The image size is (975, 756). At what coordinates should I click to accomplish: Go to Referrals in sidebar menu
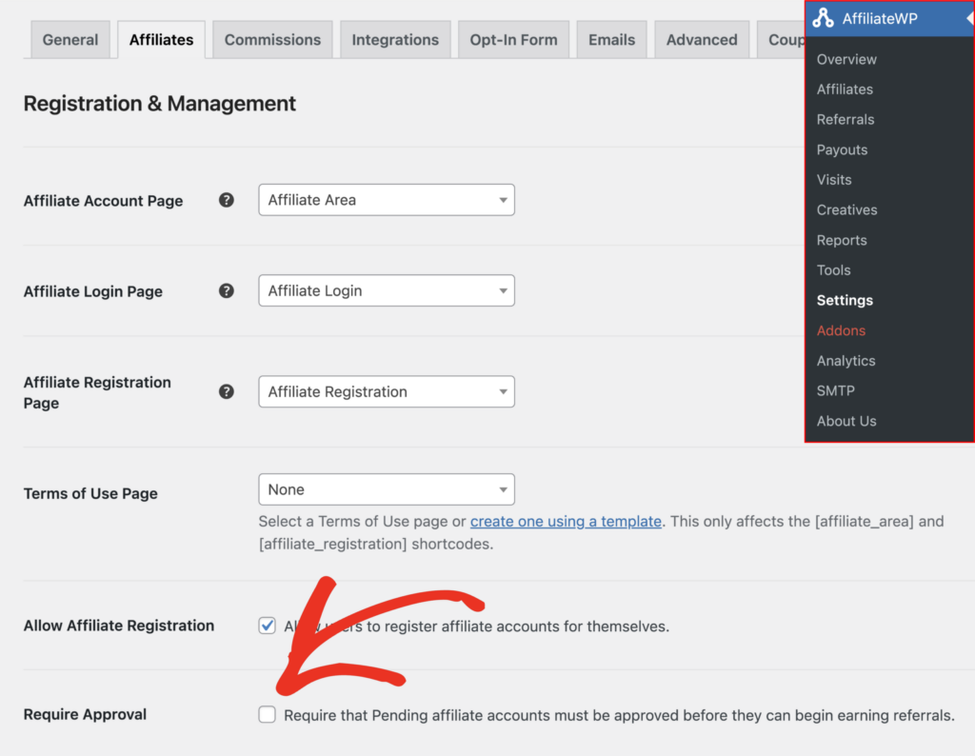tap(846, 119)
